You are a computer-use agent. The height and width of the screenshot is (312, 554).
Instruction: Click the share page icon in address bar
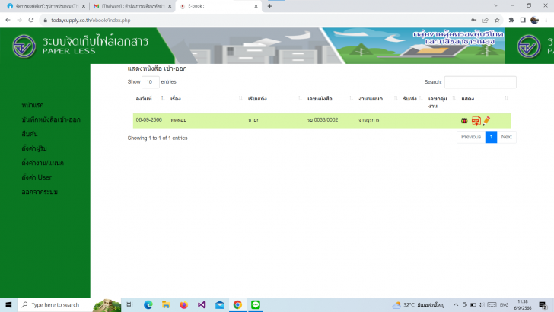pyautogui.click(x=486, y=20)
